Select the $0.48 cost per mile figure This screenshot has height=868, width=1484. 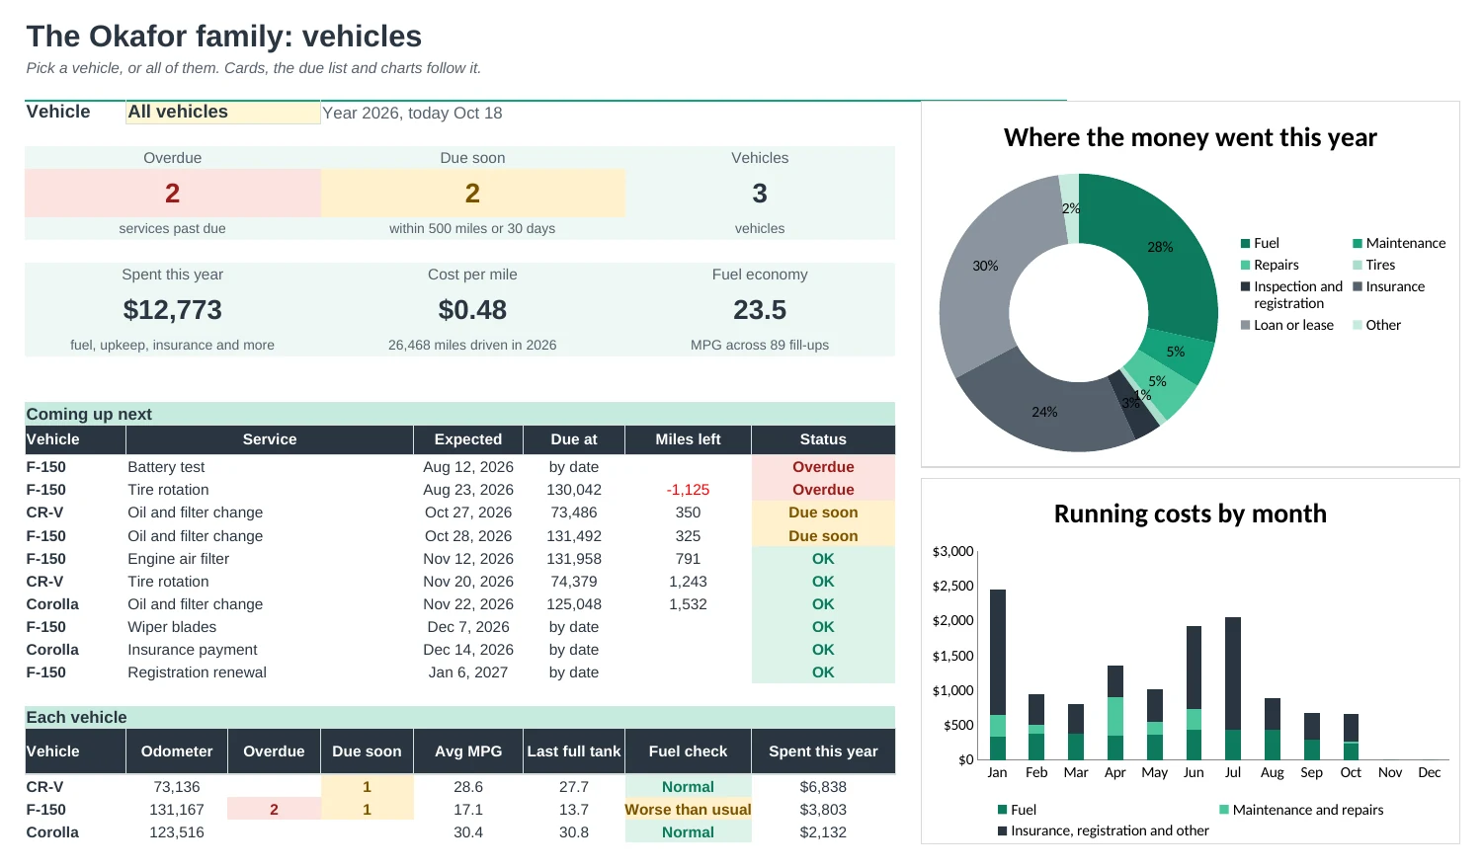[472, 310]
